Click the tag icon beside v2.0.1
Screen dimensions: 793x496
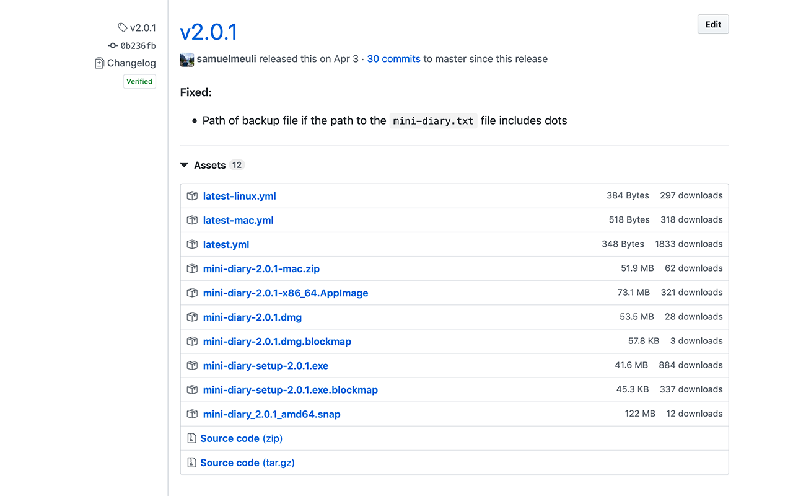point(123,28)
